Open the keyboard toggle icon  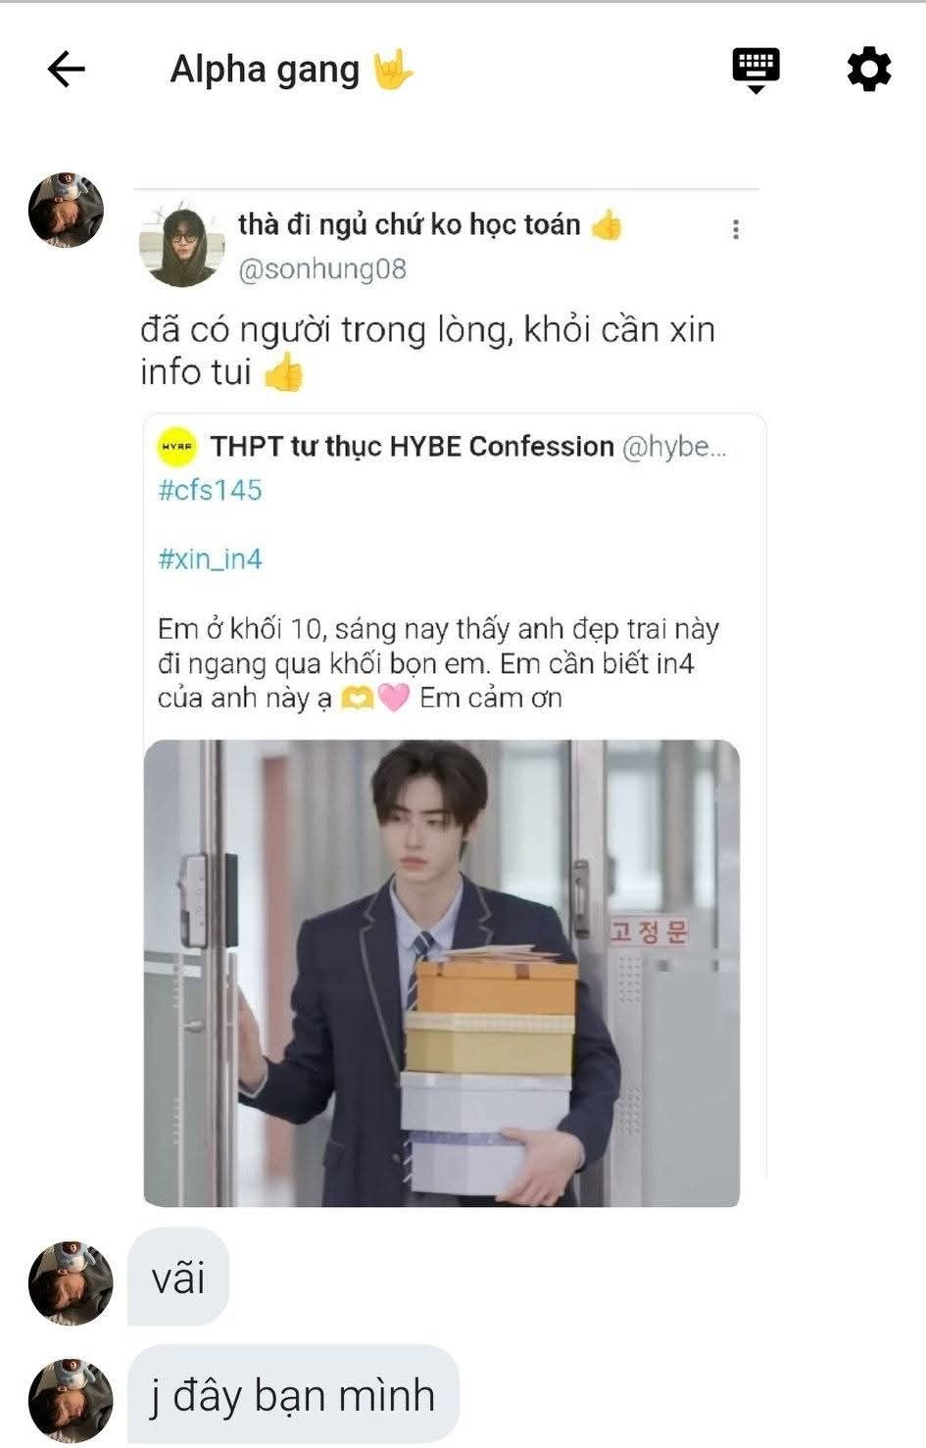(755, 70)
